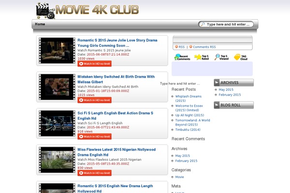The height and width of the screenshot is (193, 290).
Task: Click the Sci Fi S Length video thumbnail
Action: click(57, 124)
